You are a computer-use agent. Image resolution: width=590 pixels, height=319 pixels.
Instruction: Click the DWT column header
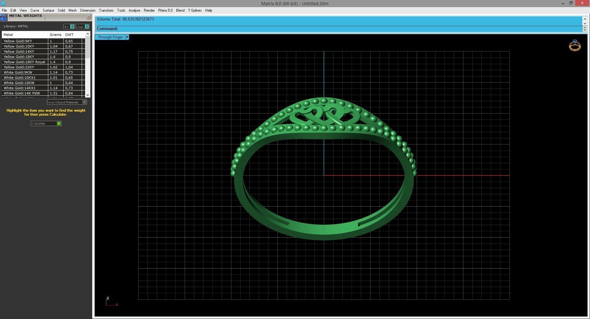point(73,35)
